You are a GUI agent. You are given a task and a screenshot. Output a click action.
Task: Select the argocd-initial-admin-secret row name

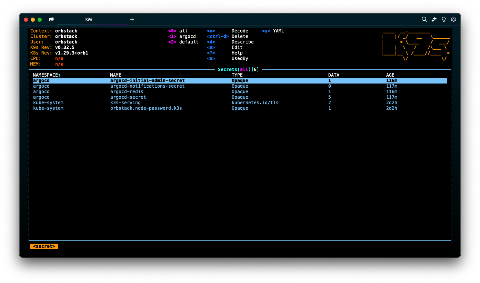tap(148, 80)
